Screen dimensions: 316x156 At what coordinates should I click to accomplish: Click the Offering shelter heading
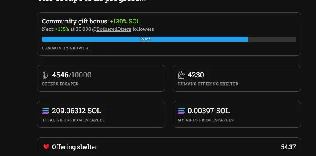(x=74, y=147)
